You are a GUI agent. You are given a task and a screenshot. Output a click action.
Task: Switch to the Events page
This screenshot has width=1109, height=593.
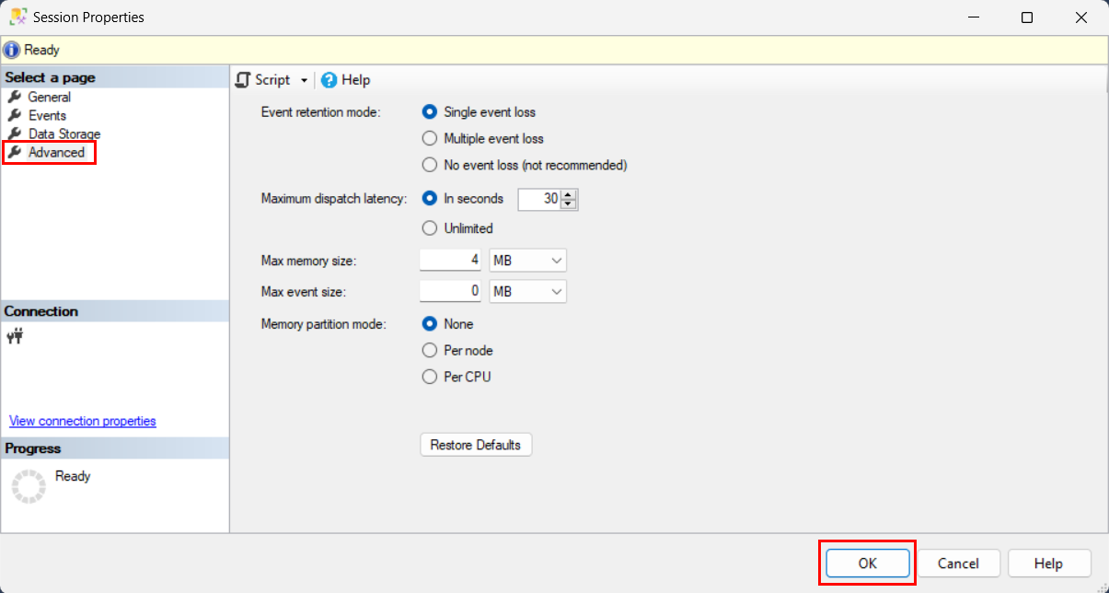[x=47, y=115]
